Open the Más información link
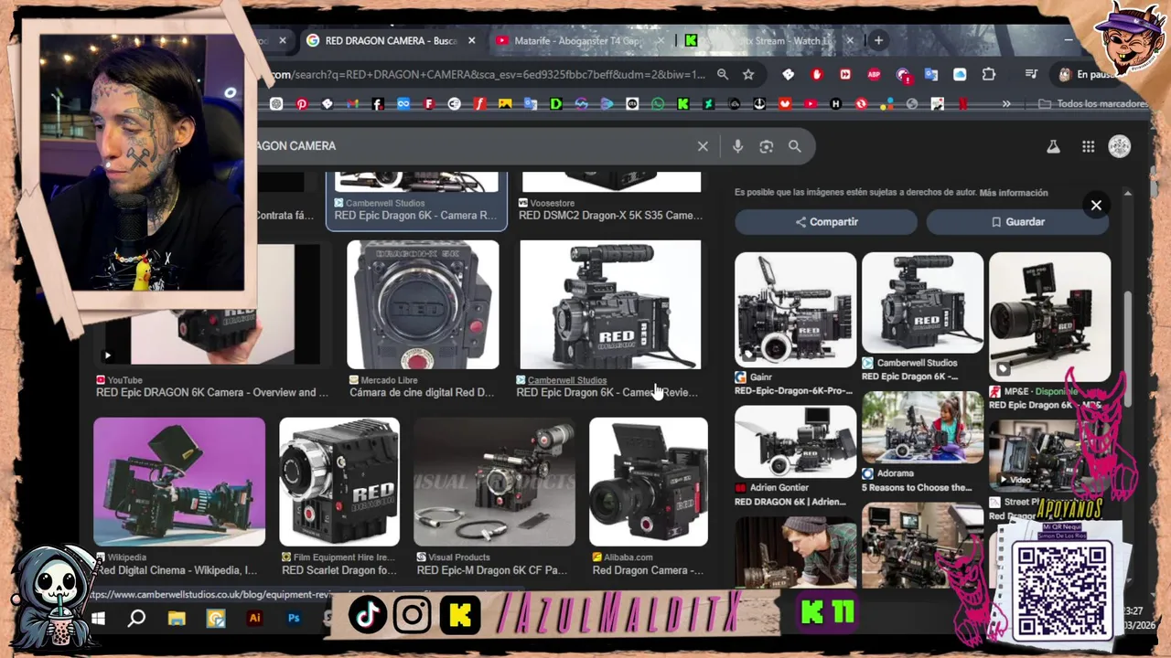Screen dimensions: 1171x658 click(x=1014, y=193)
